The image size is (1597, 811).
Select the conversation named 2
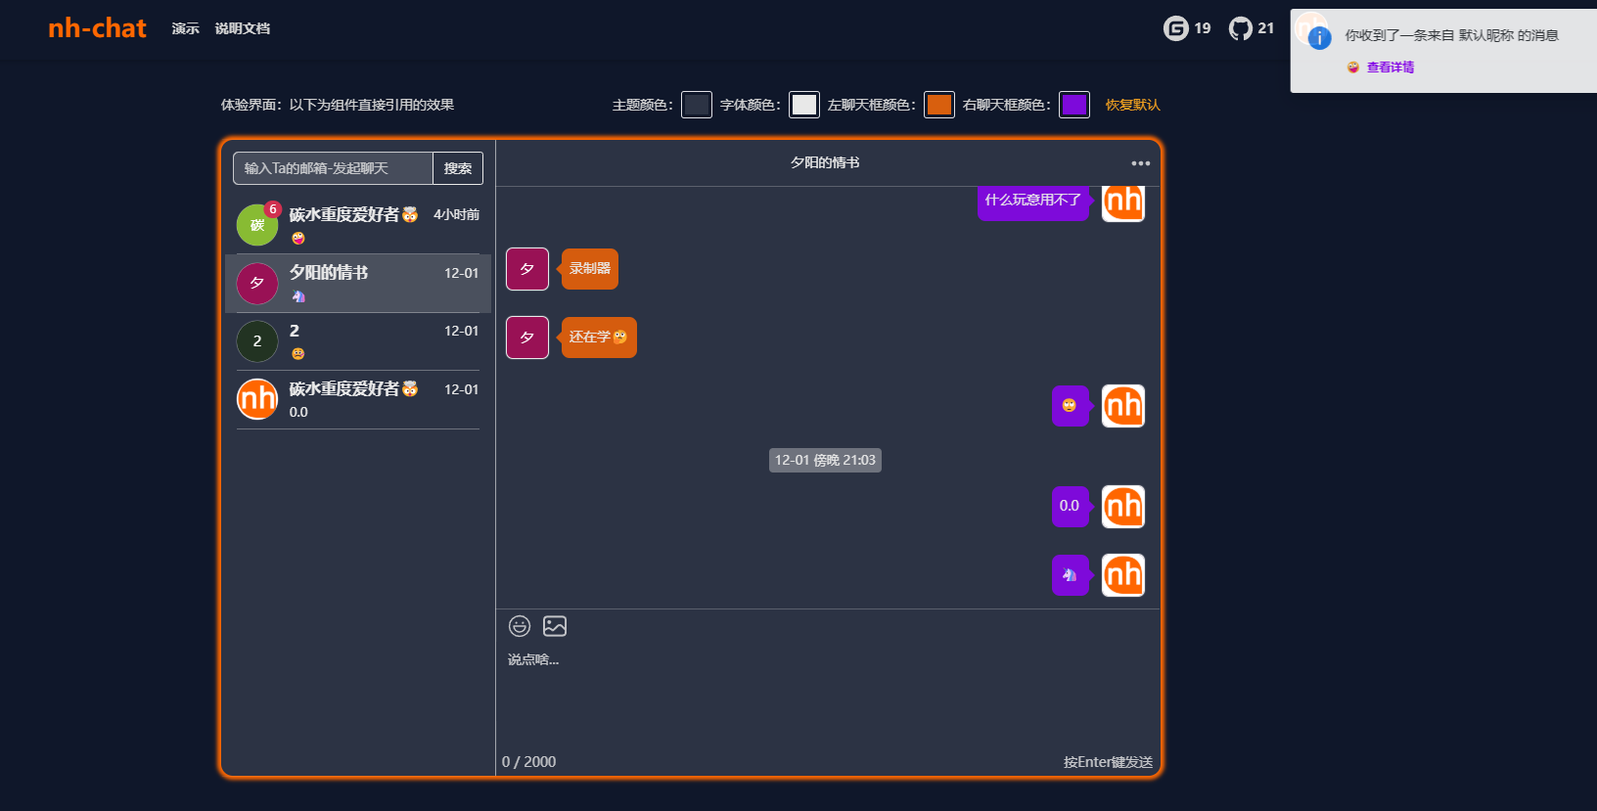click(x=358, y=341)
